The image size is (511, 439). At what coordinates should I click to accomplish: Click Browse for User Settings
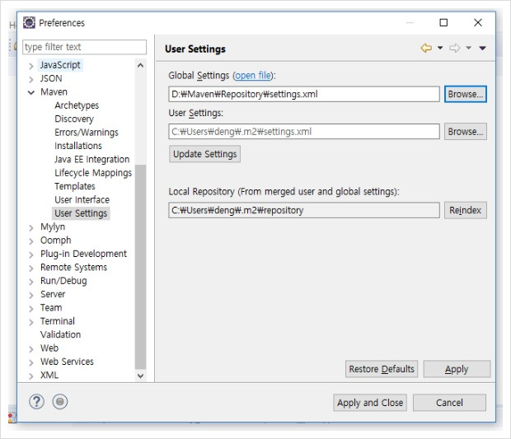coord(466,132)
